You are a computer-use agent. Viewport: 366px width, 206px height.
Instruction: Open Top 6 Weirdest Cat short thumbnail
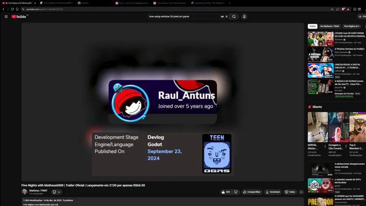click(x=357, y=127)
